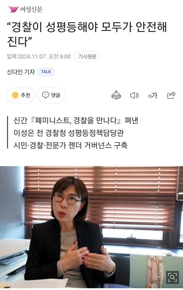Image resolution: width=183 pixels, height=290 pixels.
Task: Click the article date 2024.11.07
Action: point(32,56)
